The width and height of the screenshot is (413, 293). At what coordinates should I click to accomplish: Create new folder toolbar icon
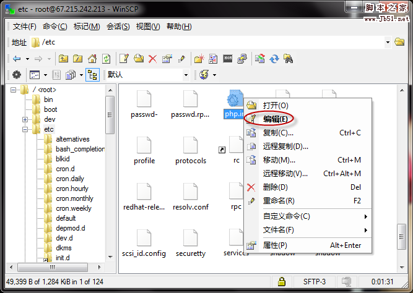[x=199, y=59]
